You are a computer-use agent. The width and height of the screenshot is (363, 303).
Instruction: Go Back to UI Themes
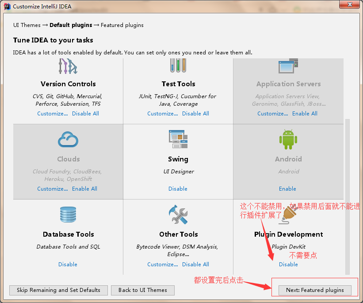[143, 290]
